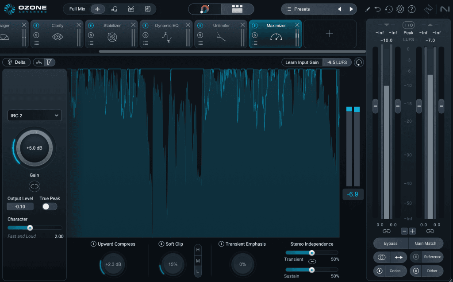Toggle Upward Compress power button
This screenshot has width=453, height=282.
point(93,244)
